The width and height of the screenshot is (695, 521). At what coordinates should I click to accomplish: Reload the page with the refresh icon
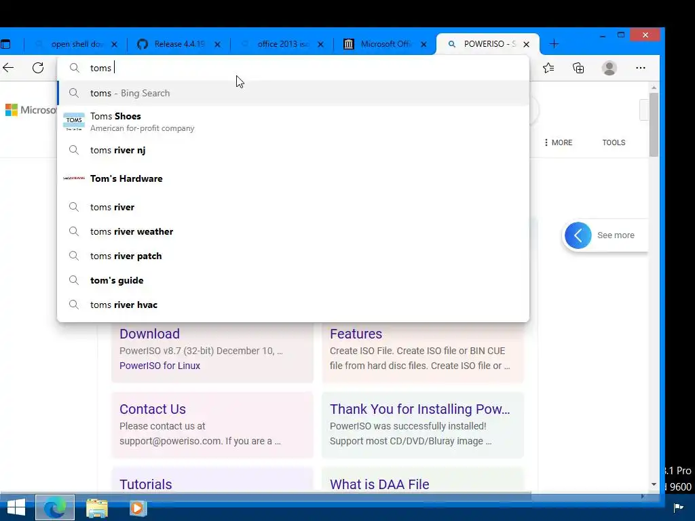pyautogui.click(x=38, y=68)
